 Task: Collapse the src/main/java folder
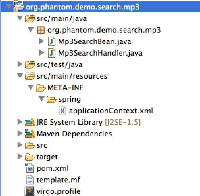(x=20, y=18)
